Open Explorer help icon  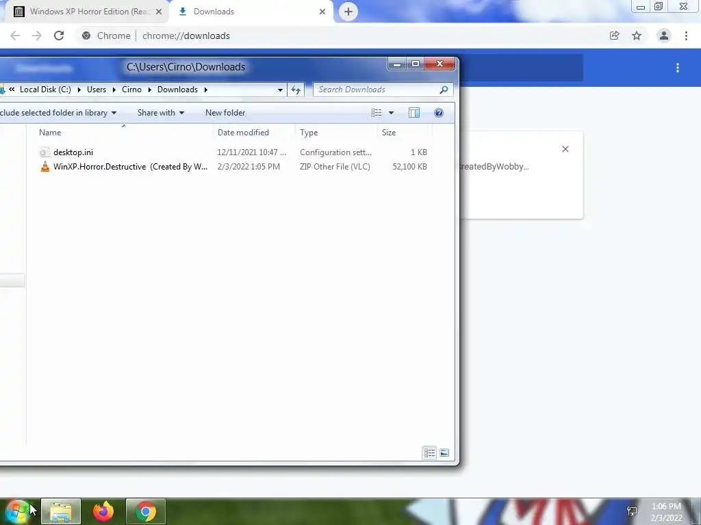[x=439, y=113]
